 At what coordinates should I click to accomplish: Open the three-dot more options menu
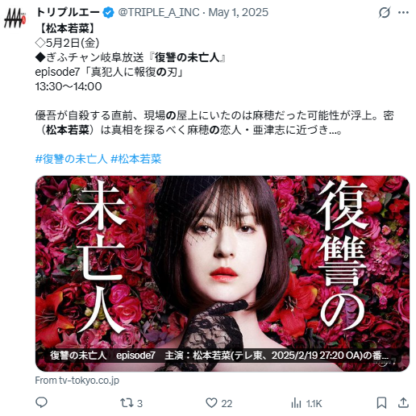click(403, 12)
